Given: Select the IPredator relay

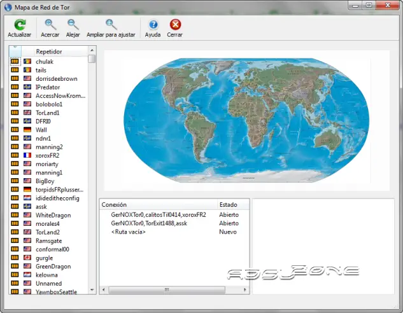Looking at the screenshot, I should pyautogui.click(x=48, y=87).
